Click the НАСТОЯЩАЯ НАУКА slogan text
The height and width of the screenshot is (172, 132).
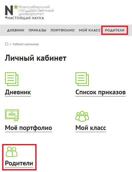click(x=24, y=18)
